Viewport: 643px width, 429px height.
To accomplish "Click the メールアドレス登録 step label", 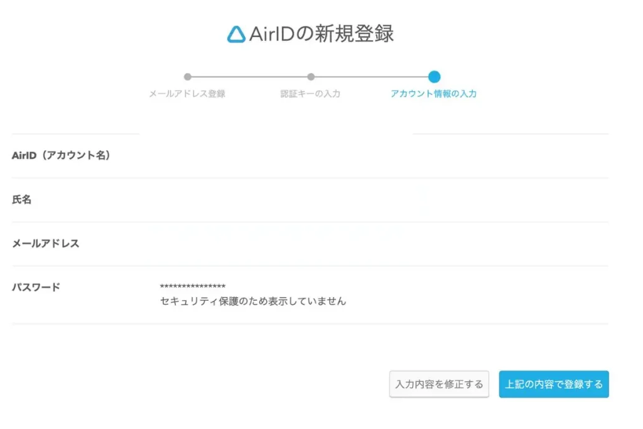I will (x=187, y=94).
